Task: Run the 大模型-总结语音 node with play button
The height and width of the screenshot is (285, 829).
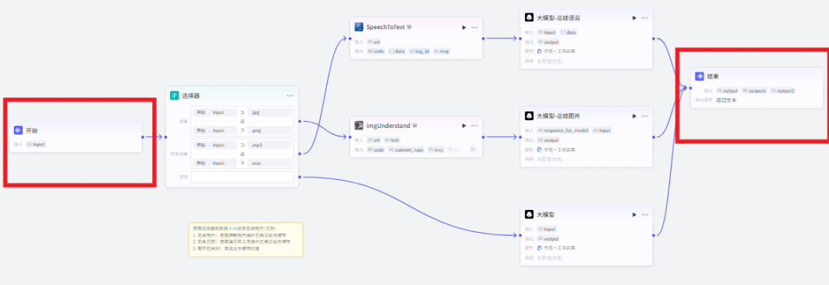Action: [x=634, y=18]
